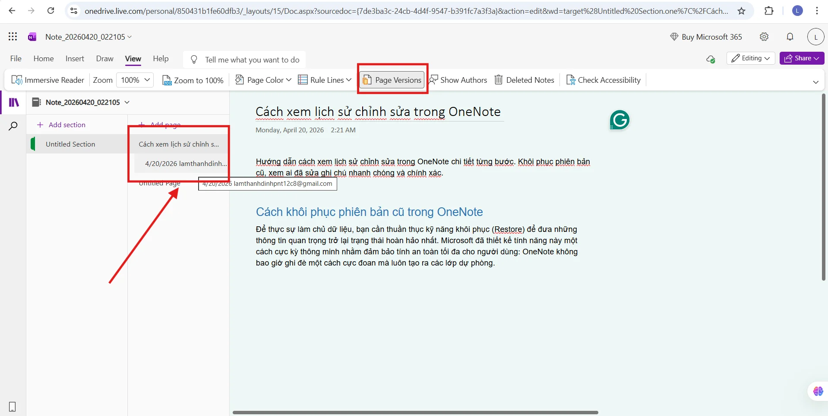Click the browser forward arrow
The image size is (828, 416).
tap(31, 11)
